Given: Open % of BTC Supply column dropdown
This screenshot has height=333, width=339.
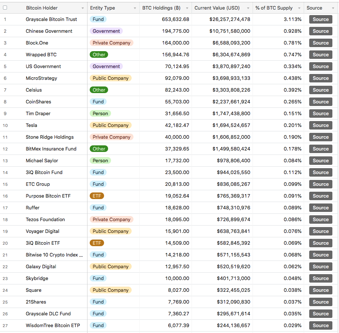Looking at the screenshot, I should tap(299, 8).
